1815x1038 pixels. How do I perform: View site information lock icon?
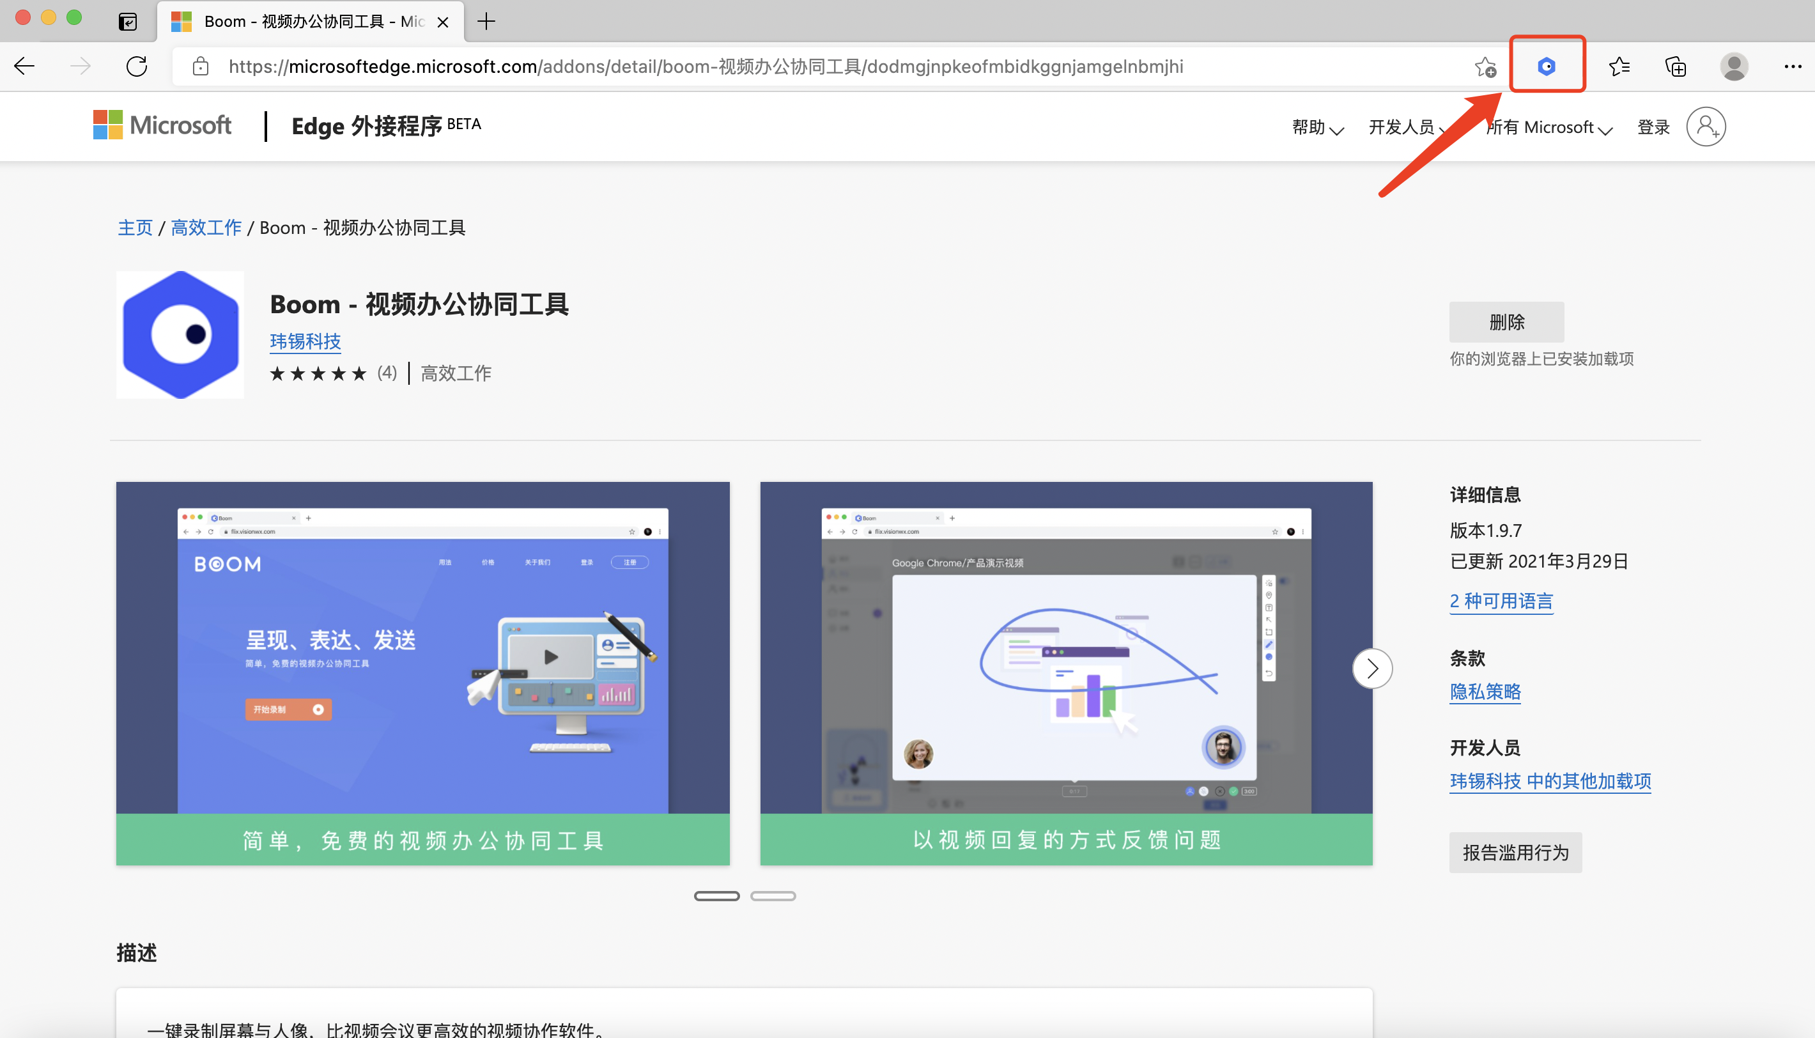pyautogui.click(x=201, y=66)
